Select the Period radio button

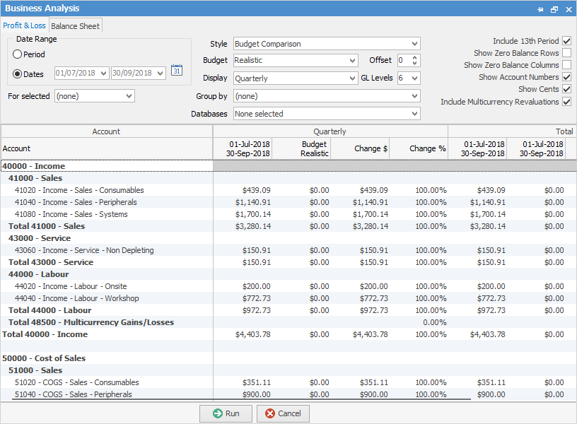17,54
